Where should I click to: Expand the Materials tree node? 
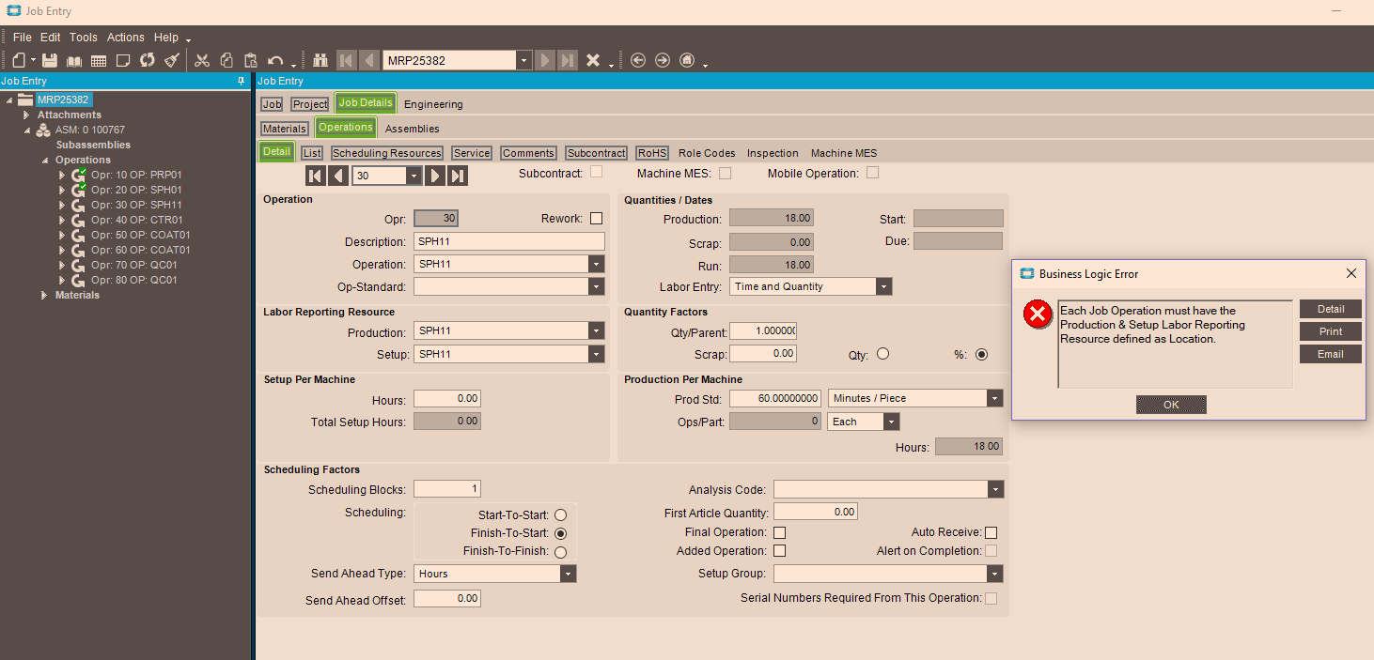click(x=44, y=295)
